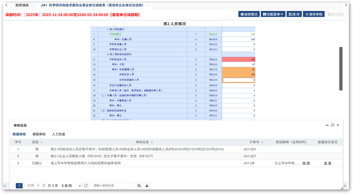Click the 对内科技服务人员 PE2310 input cell
Viewport: 353px width, 194px height.
click(x=239, y=80)
